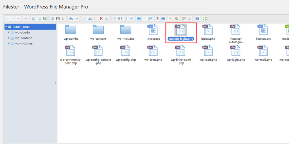Undo the last file operation
The image size is (289, 144).
pos(71,19)
